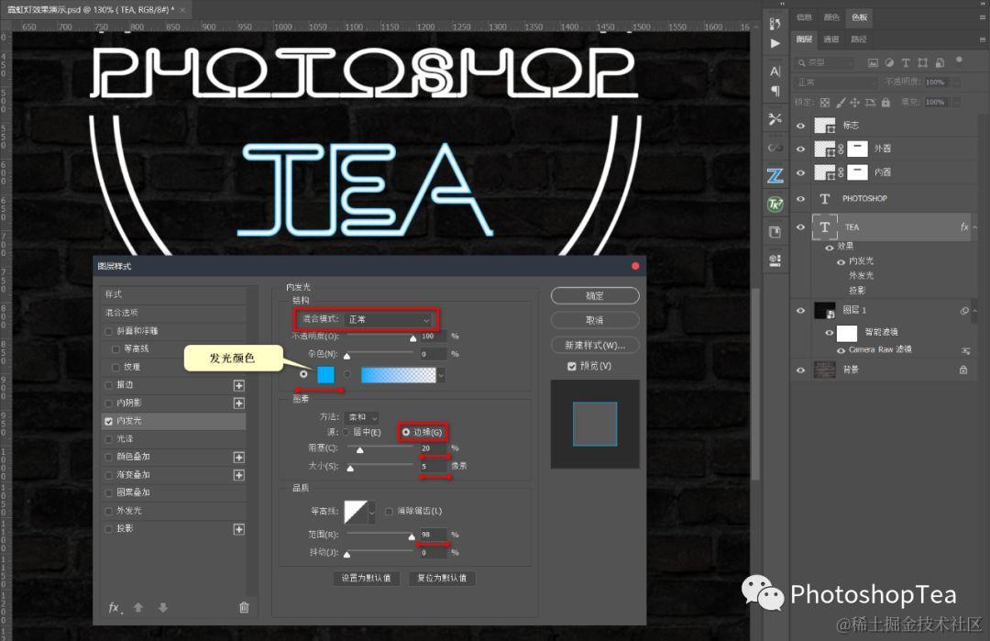Switch to the 通道 channels tab
Viewport: 990px width, 641px height.
[830, 39]
